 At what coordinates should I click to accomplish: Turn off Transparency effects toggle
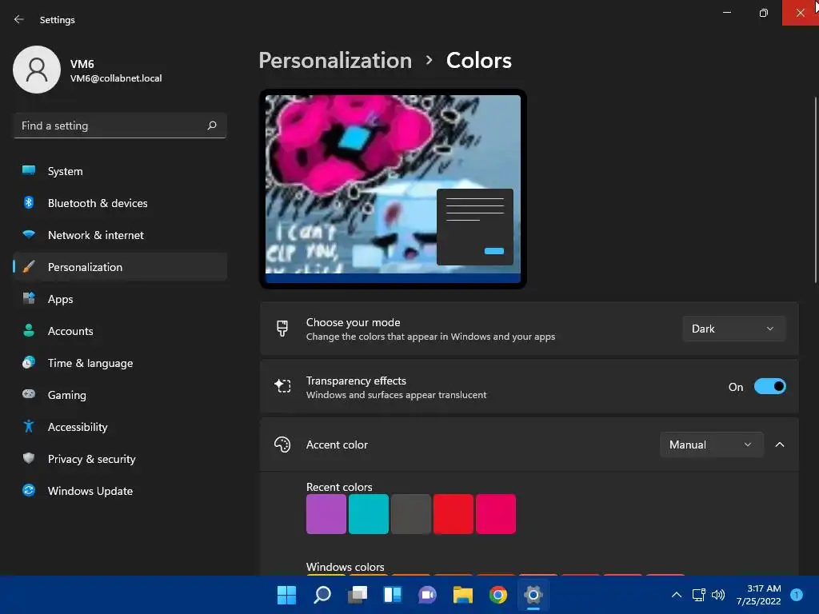pyautogui.click(x=770, y=386)
